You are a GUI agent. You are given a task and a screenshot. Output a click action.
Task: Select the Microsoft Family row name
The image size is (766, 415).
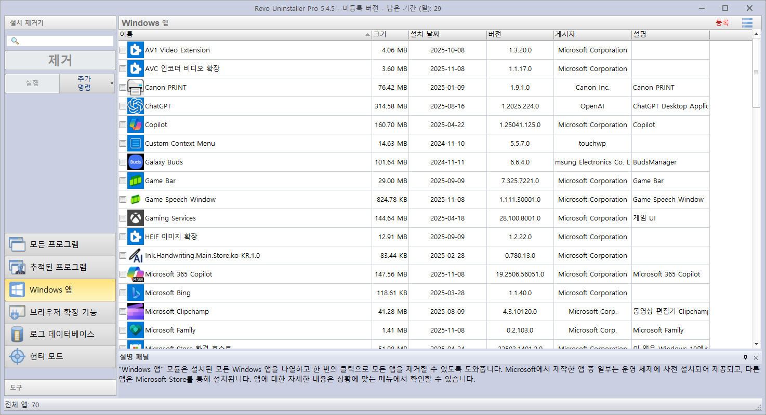170,330
